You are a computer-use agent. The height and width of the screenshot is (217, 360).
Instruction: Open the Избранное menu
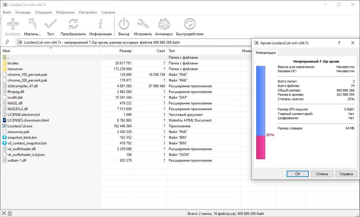65,12
